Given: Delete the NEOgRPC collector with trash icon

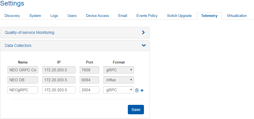Looking at the screenshot, I should pyautogui.click(x=136, y=90).
